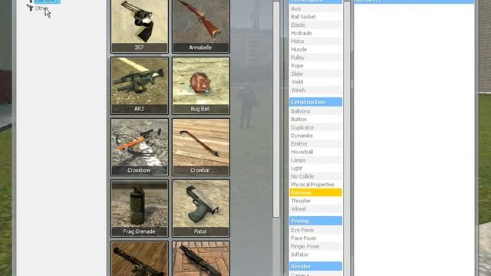Select the Pistol weapon thumbnail

pyautogui.click(x=201, y=208)
